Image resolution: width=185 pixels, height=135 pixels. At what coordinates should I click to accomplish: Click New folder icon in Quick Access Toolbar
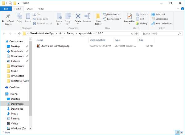tap(15, 3)
